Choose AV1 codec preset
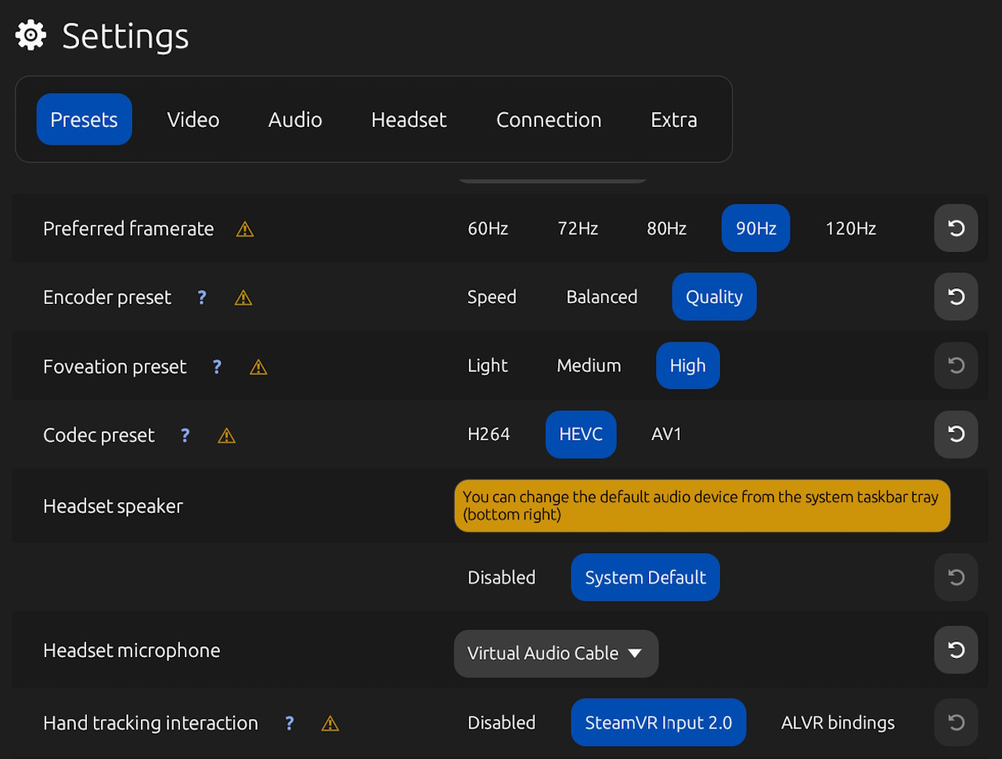The height and width of the screenshot is (759, 1002). (x=666, y=435)
